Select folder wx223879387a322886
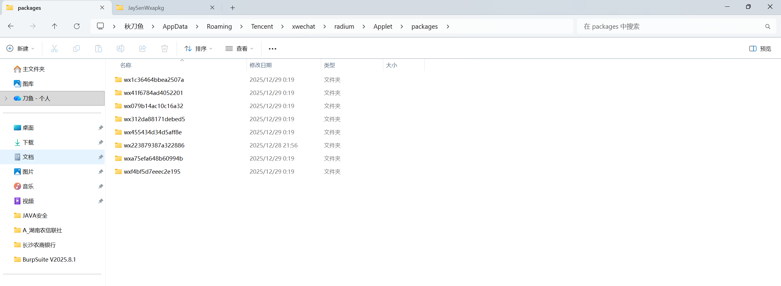The image size is (781, 286). click(154, 145)
